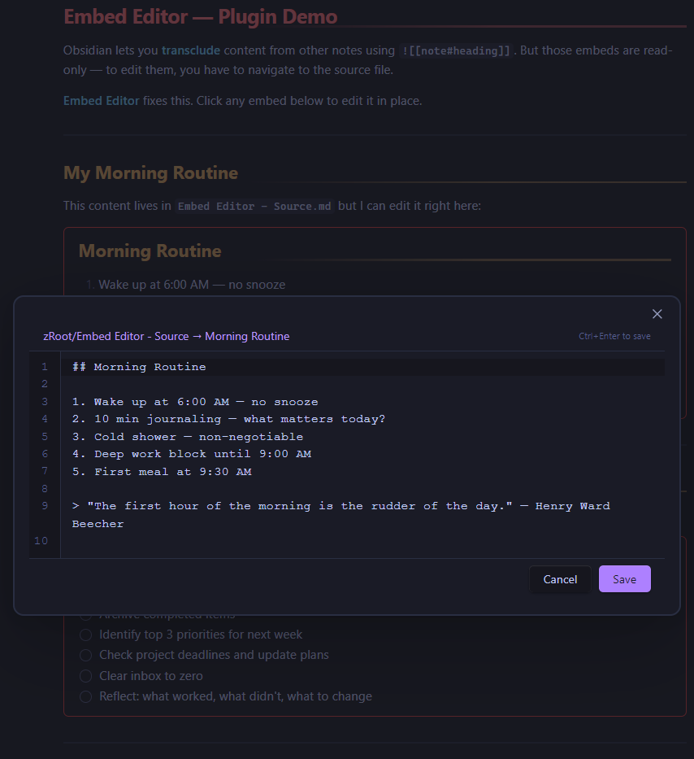
Task: Click the "Morning Routine" embed heading
Action: (x=150, y=251)
